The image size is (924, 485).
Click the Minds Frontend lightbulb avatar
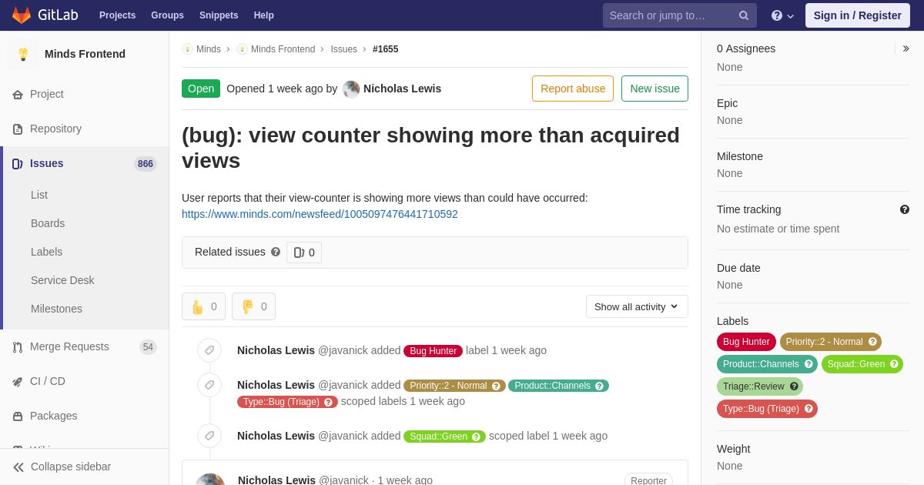23,54
